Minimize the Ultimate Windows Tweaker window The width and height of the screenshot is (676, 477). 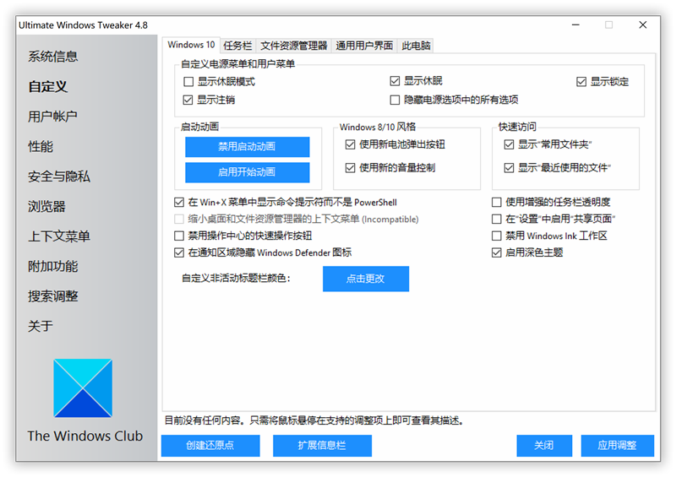tap(575, 25)
